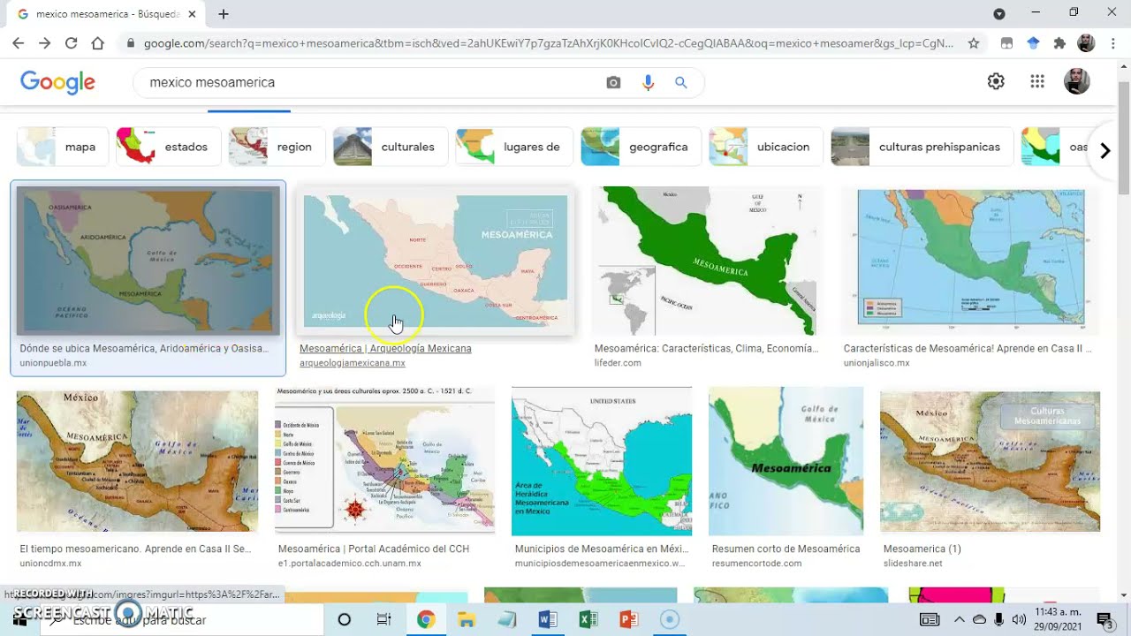Open the tiempo mesoamericano map thumbnail
This screenshot has height=636, width=1131.
tap(138, 461)
